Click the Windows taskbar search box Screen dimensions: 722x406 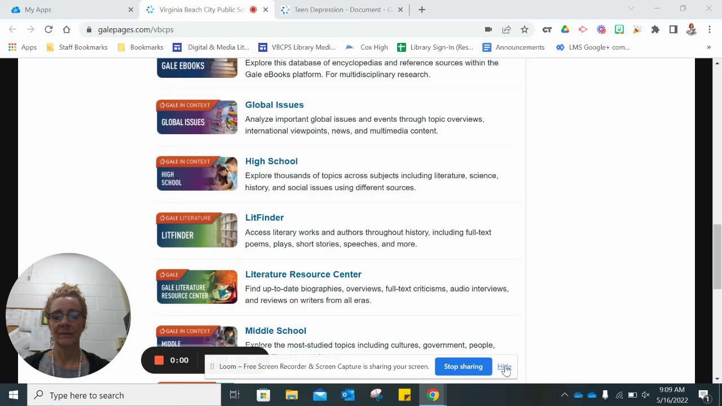pos(124,395)
